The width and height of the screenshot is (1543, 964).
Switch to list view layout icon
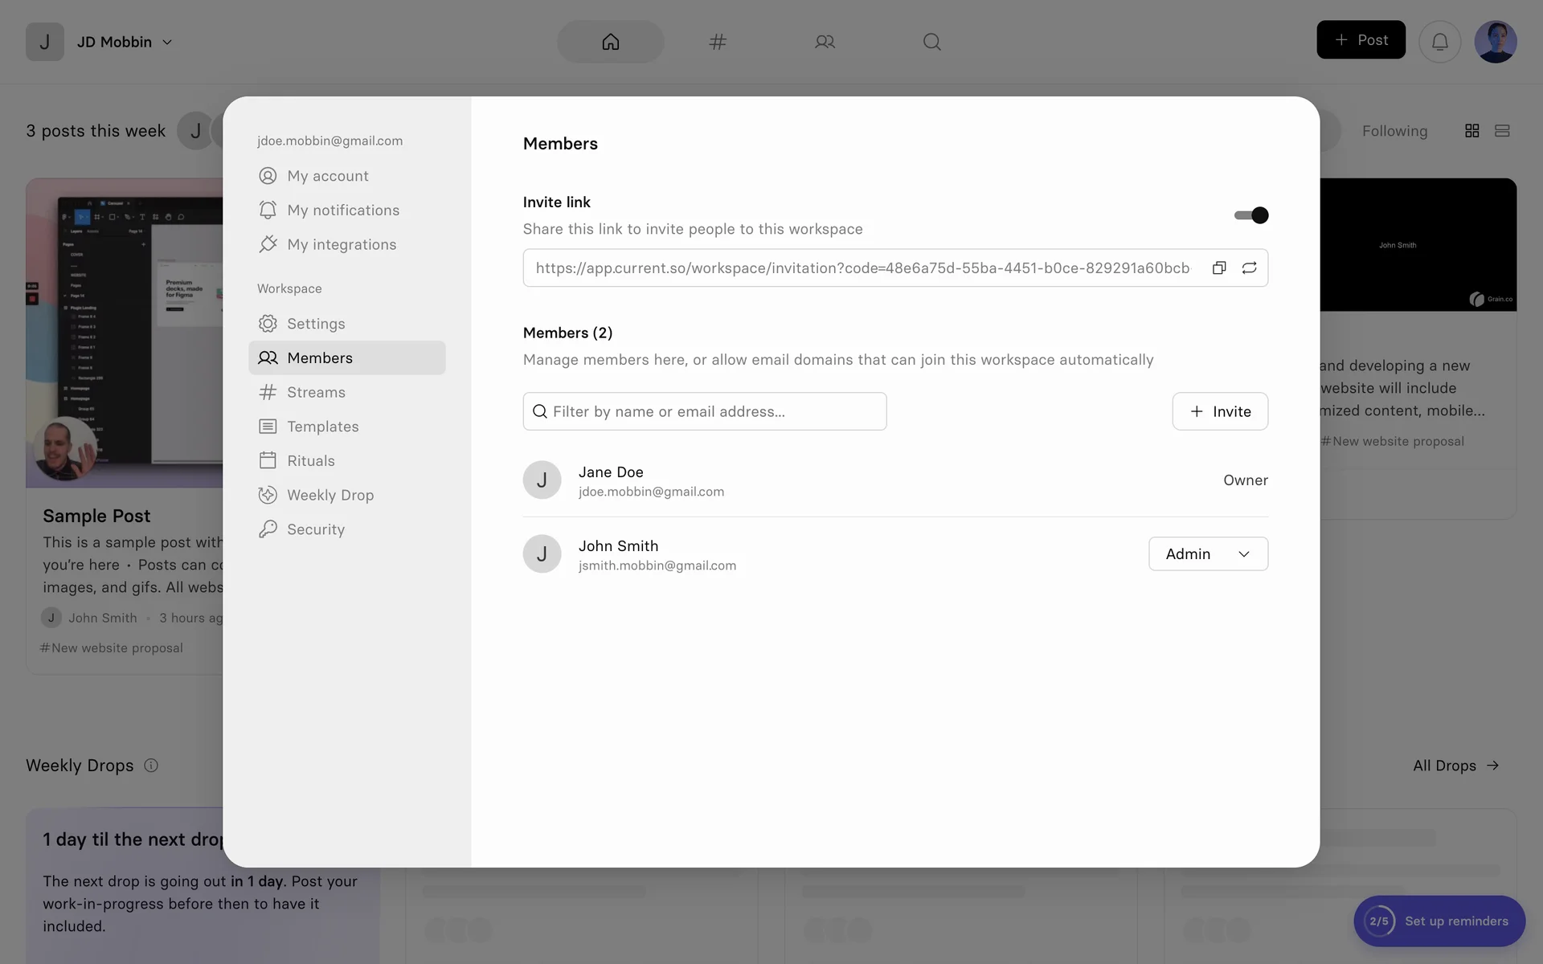pos(1502,131)
